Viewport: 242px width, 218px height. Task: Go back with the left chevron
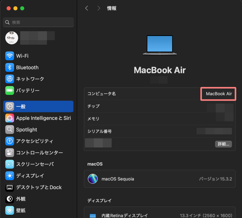pyautogui.click(x=87, y=8)
